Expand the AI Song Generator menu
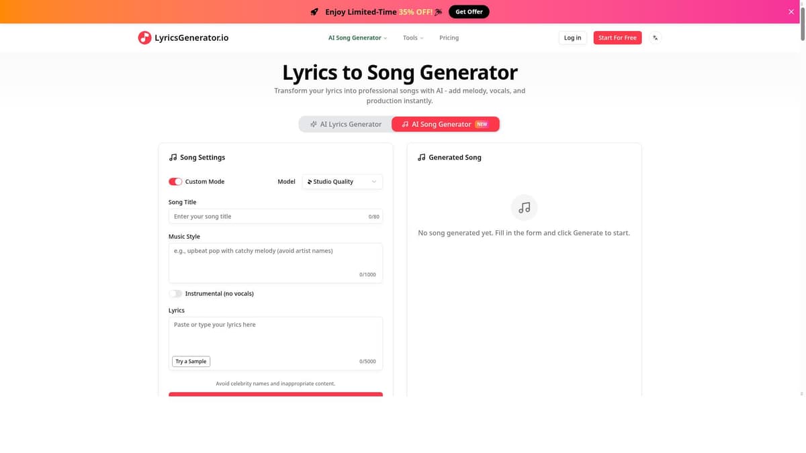806x453 pixels. pyautogui.click(x=357, y=38)
